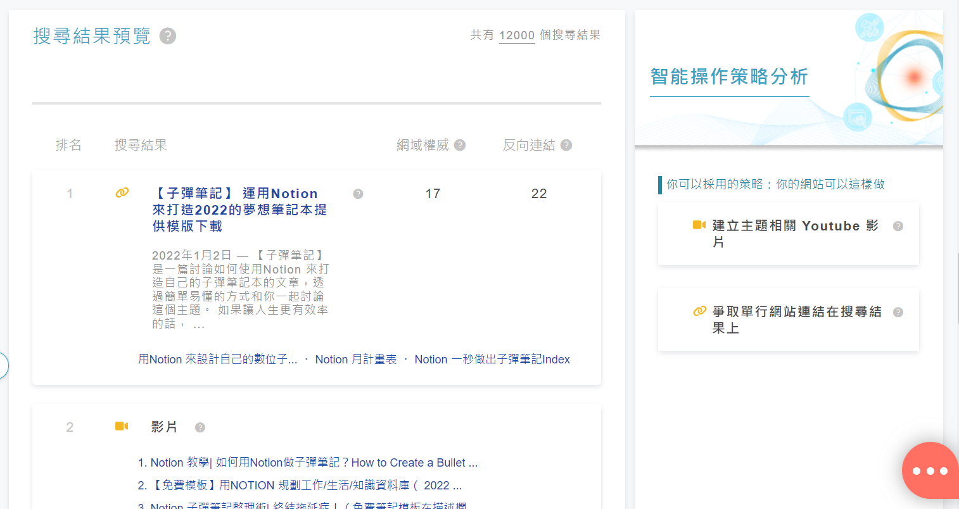Open help icon on 爭取單行網站連結 strategy card
Screen dimensions: 959x509
coord(898,312)
